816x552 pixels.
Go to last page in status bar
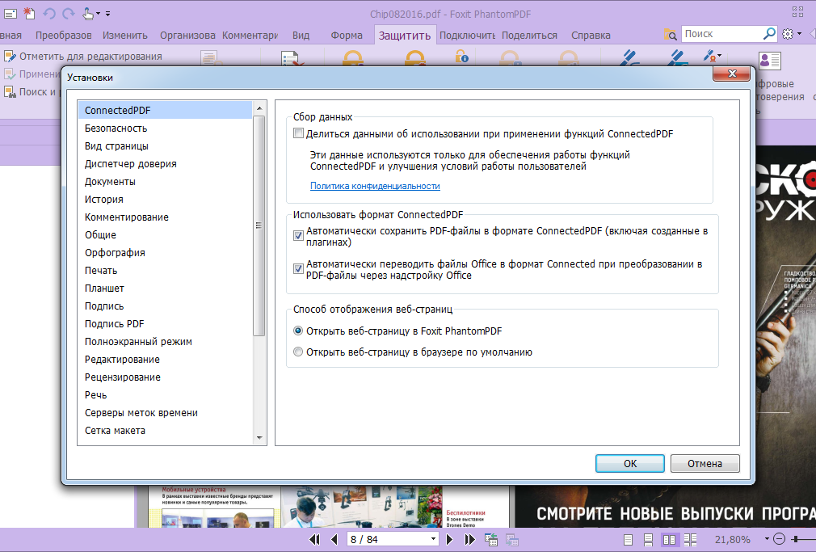[469, 540]
